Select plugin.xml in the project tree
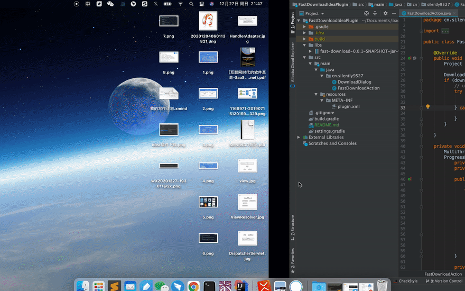The width and height of the screenshot is (465, 291). pos(348,106)
